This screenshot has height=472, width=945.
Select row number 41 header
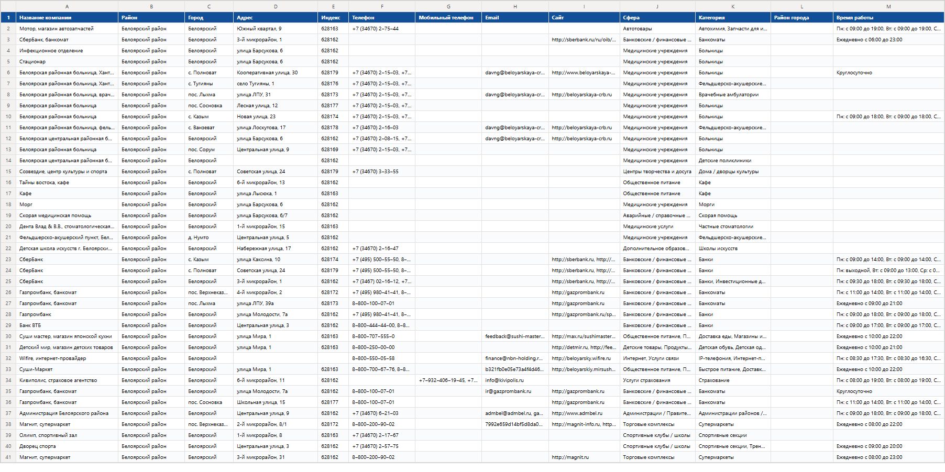(8, 457)
